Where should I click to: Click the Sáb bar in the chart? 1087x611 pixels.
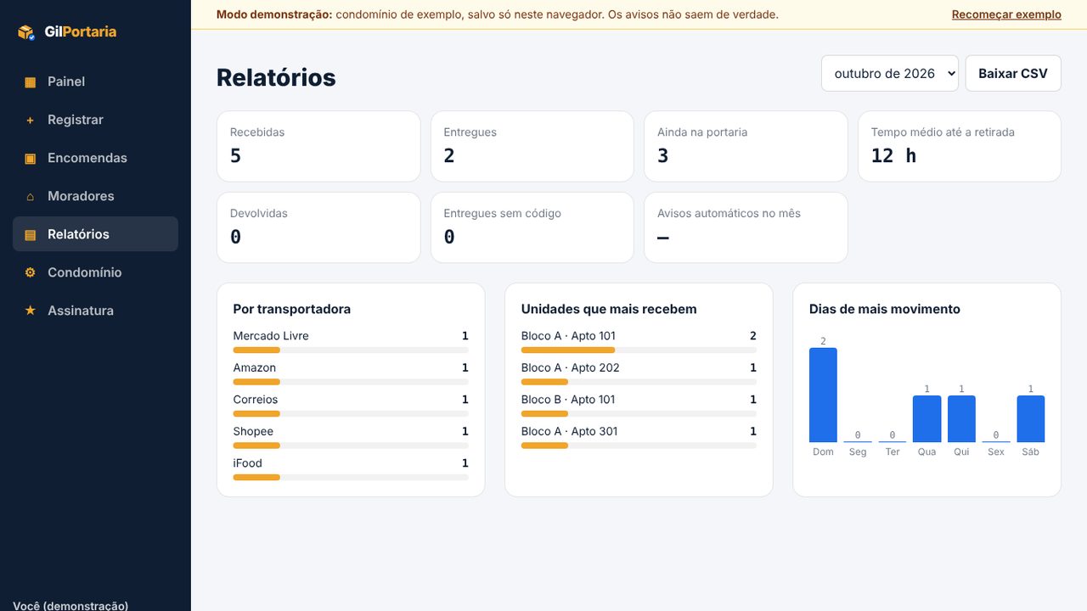[1030, 418]
